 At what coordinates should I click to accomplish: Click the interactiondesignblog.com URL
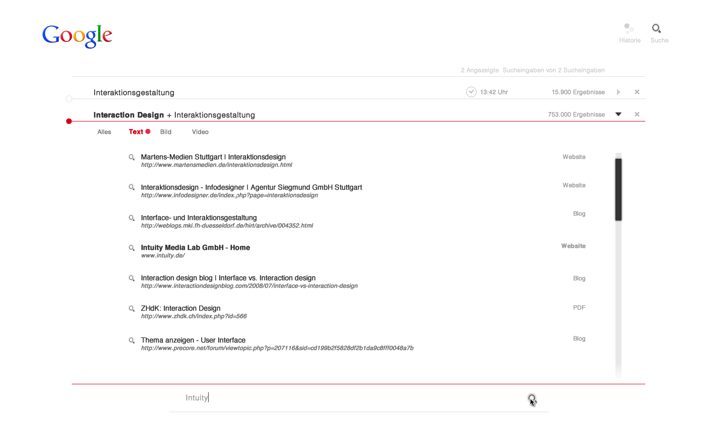249,286
